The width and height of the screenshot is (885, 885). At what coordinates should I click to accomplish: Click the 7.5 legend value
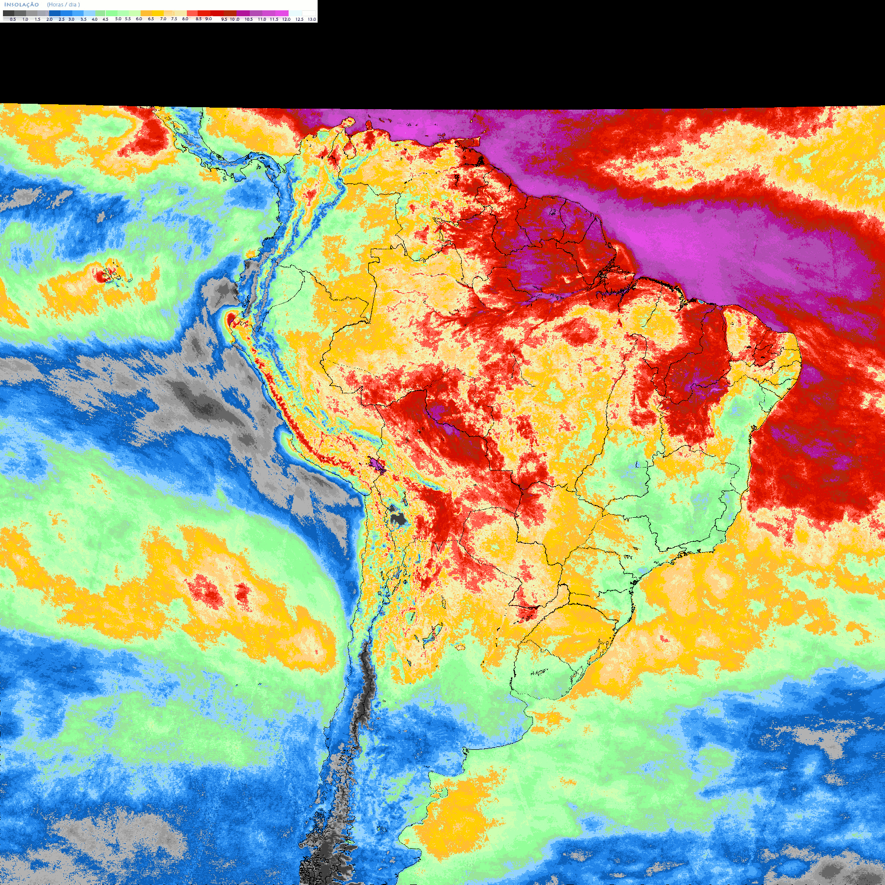tap(174, 19)
